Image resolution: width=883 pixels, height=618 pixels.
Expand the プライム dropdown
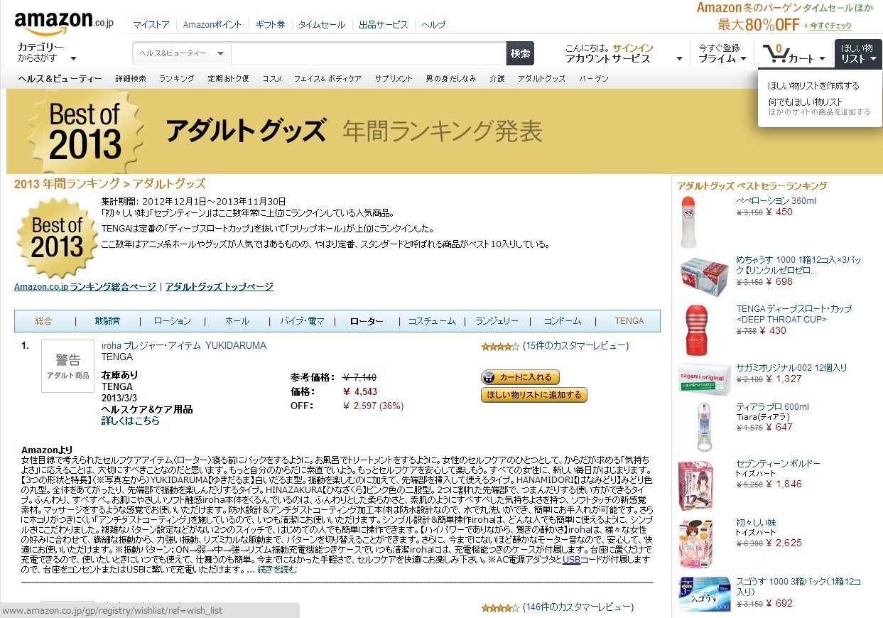tap(722, 53)
